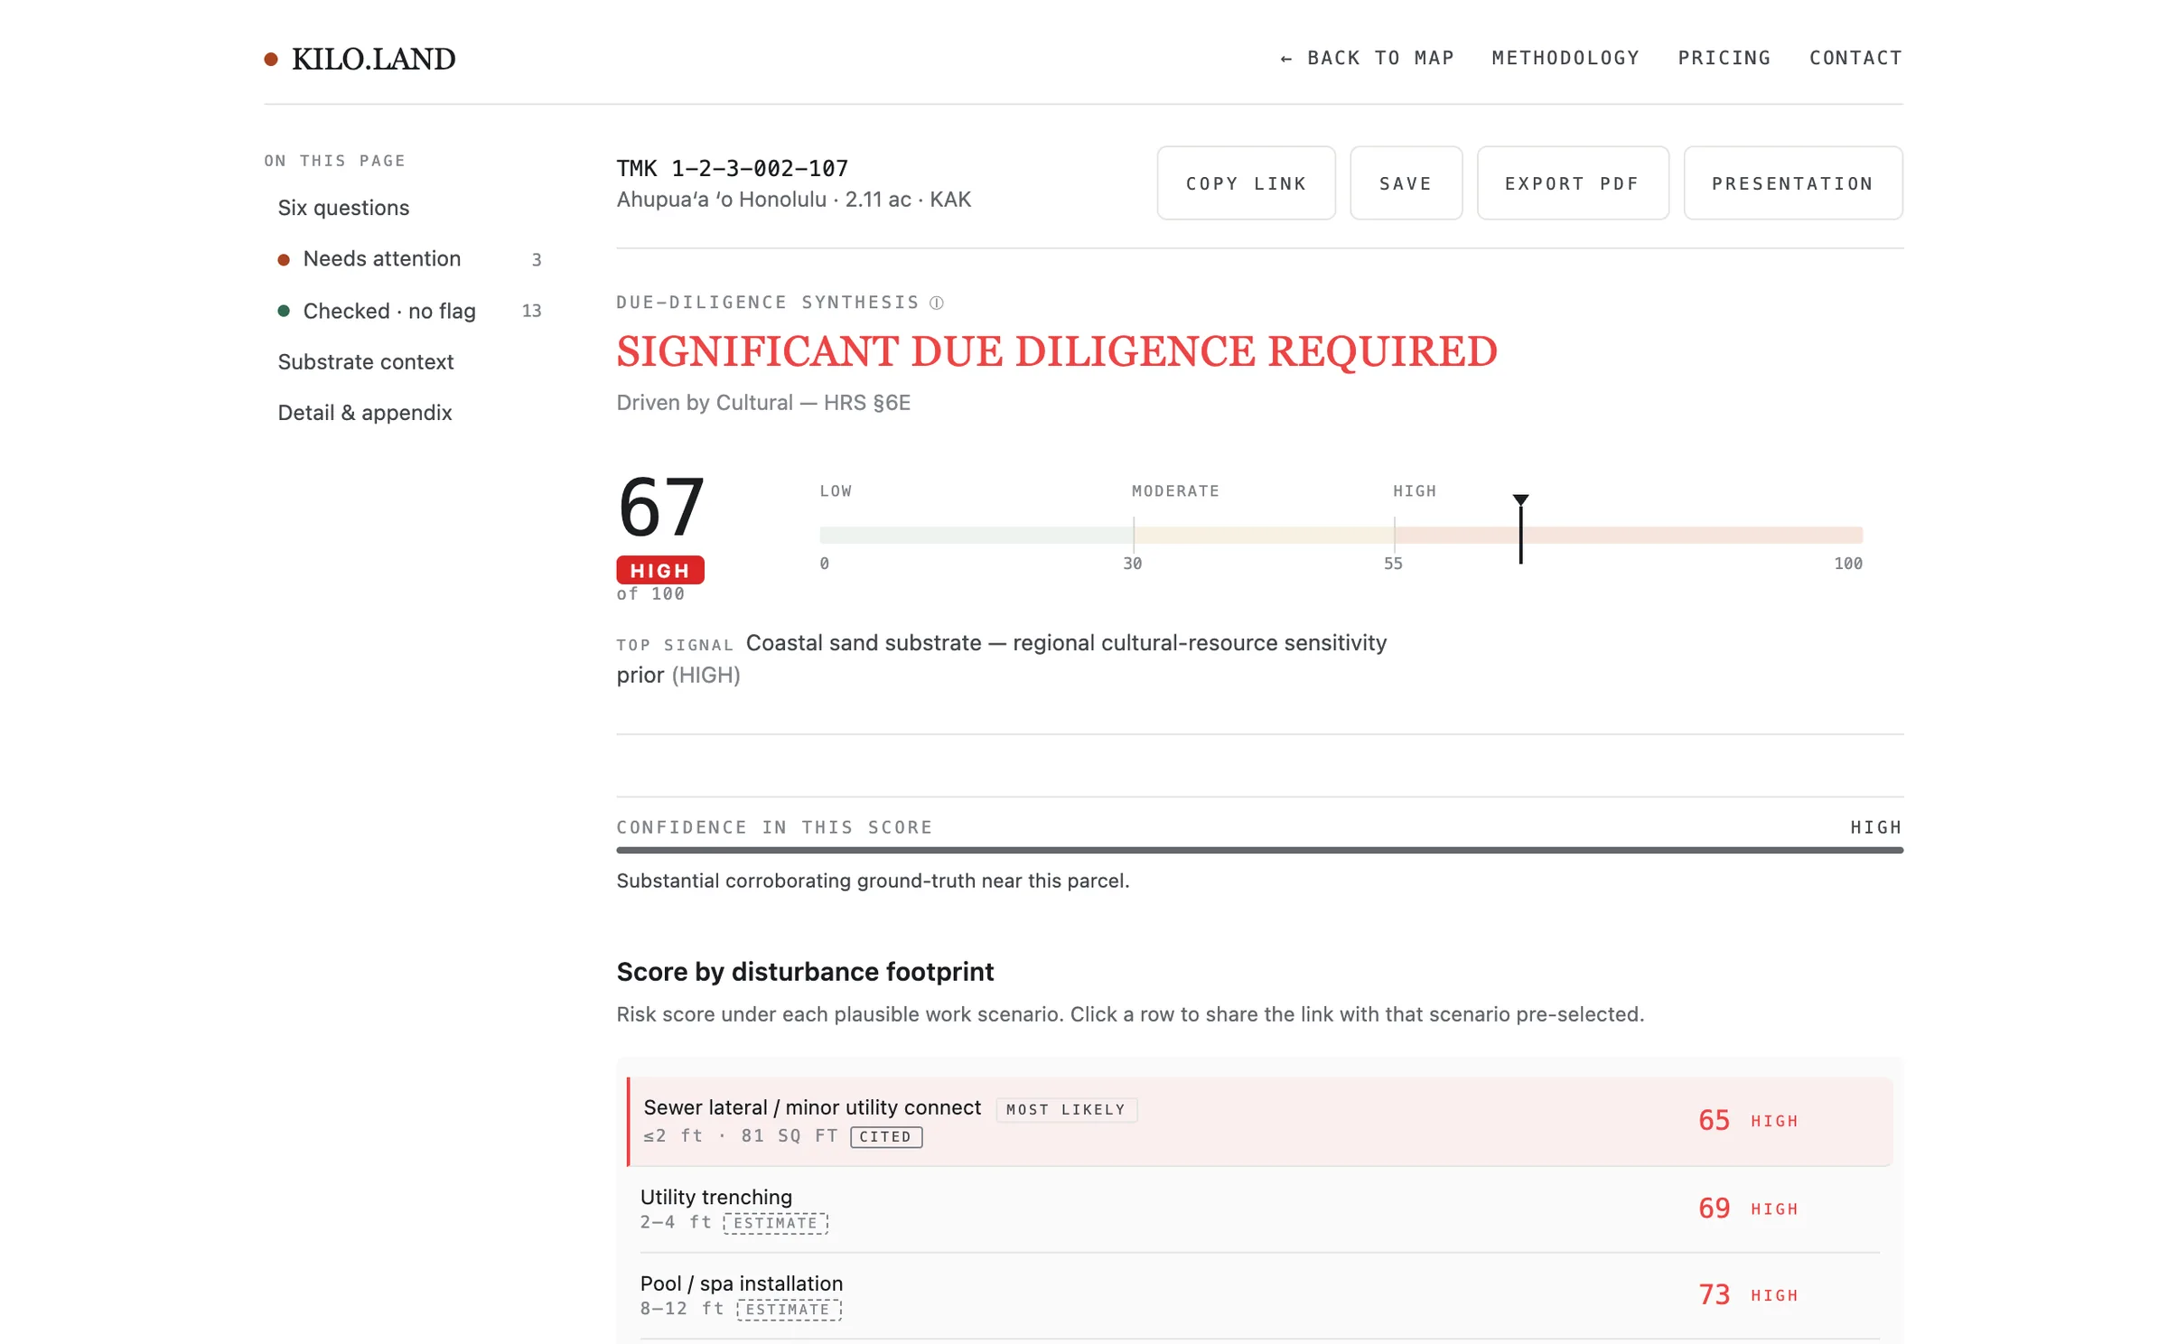Open the Pricing page
Image resolution: width=2168 pixels, height=1344 pixels.
(1724, 58)
